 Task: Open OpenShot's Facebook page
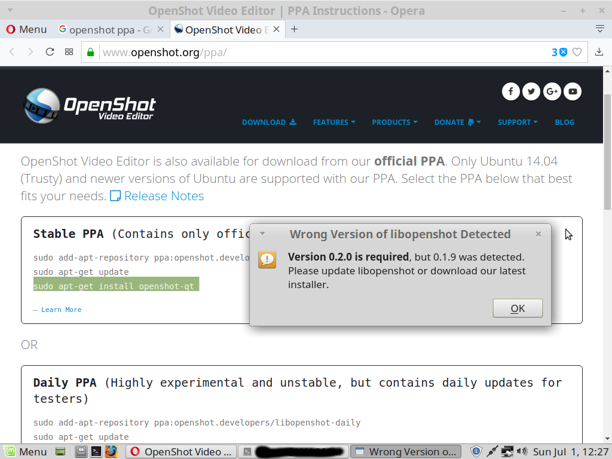pyautogui.click(x=510, y=91)
